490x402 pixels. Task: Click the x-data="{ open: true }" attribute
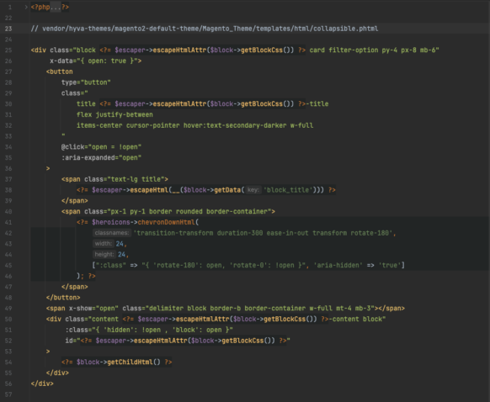[x=96, y=61]
